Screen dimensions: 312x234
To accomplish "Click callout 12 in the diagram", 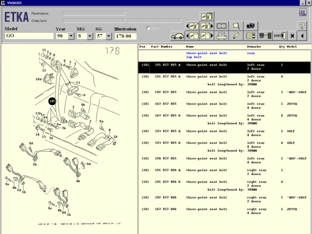I will click(x=44, y=70).
